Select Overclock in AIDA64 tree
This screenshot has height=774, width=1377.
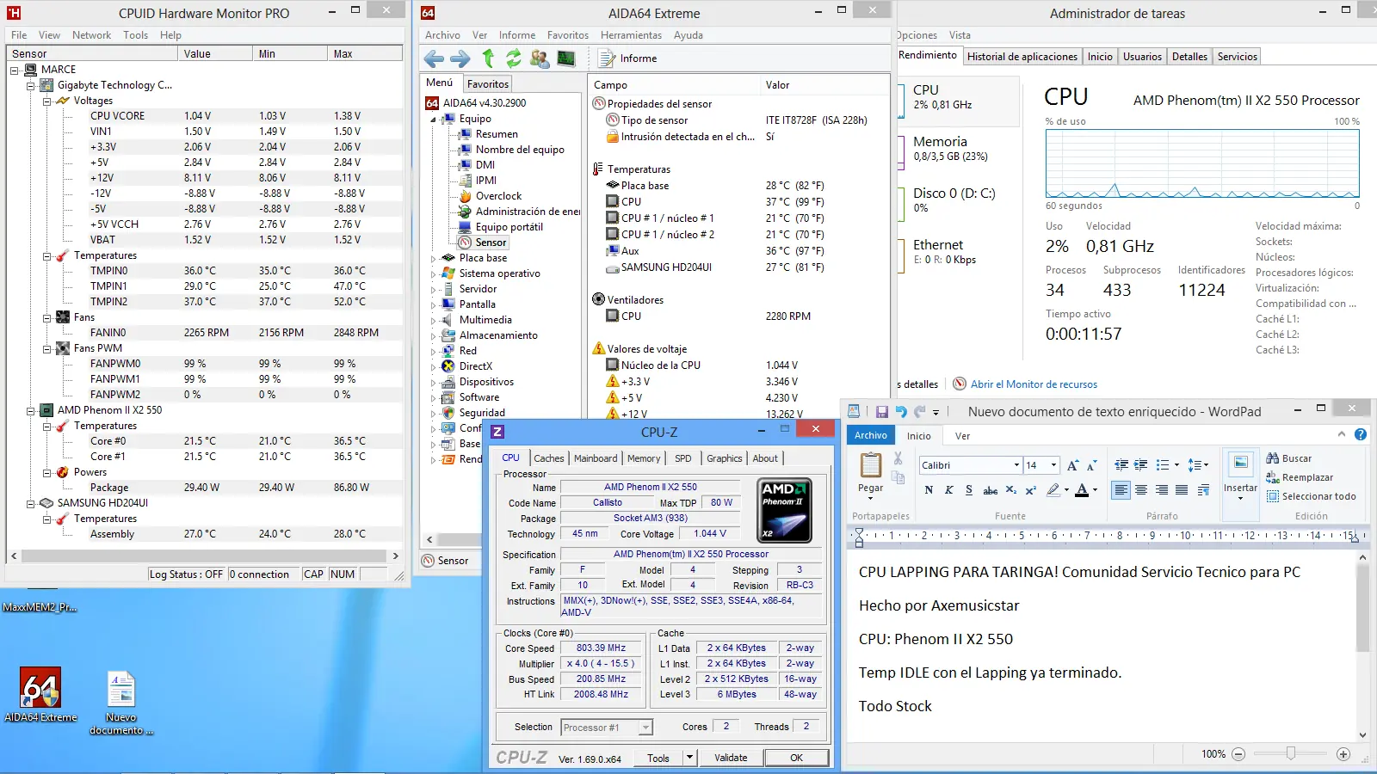click(x=499, y=196)
